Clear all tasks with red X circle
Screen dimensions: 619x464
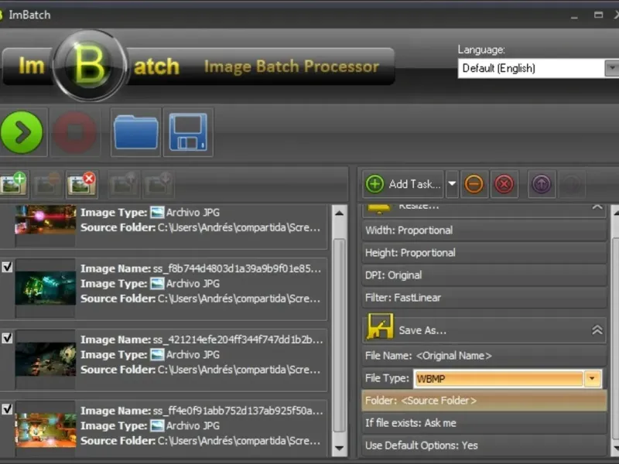tap(504, 184)
